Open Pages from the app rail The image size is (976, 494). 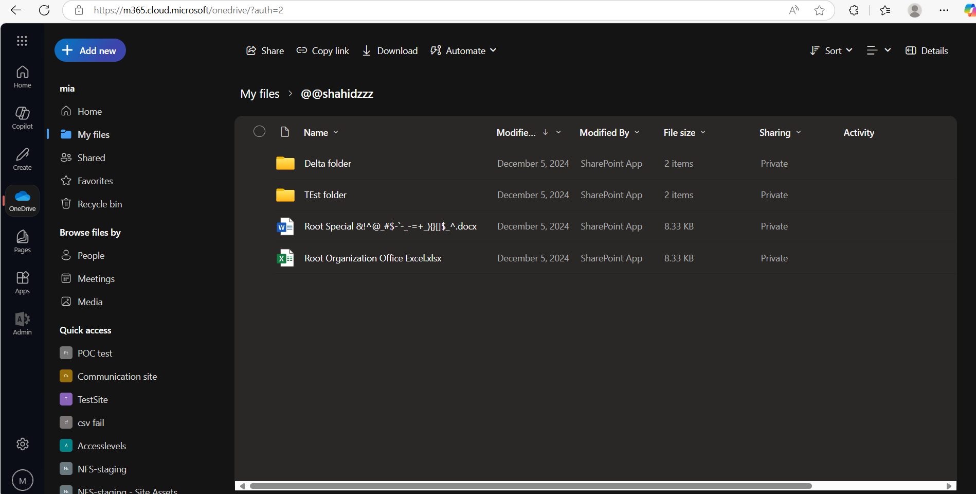(22, 242)
